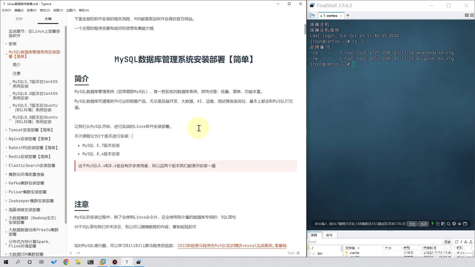The height and width of the screenshot is (267, 475).
Task: Switch to source code mode '</>' in Typora
Action: click(78, 253)
